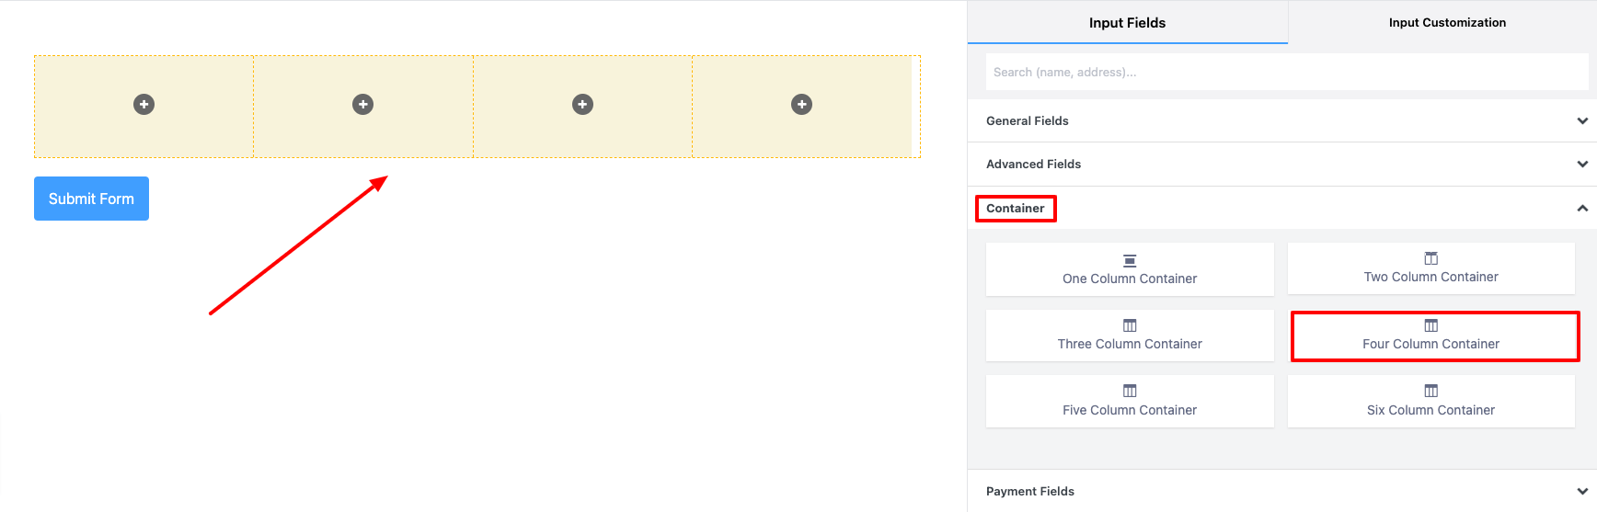Click plus icon in third column

pyautogui.click(x=582, y=105)
